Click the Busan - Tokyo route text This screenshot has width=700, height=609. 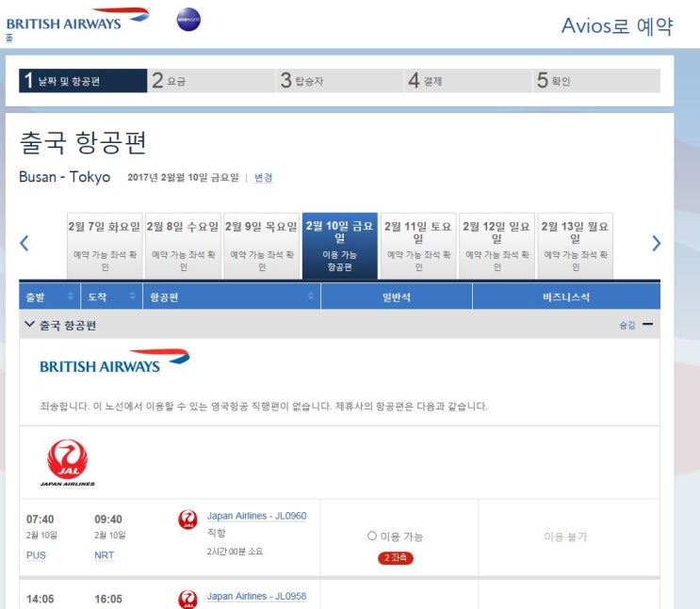pos(65,177)
